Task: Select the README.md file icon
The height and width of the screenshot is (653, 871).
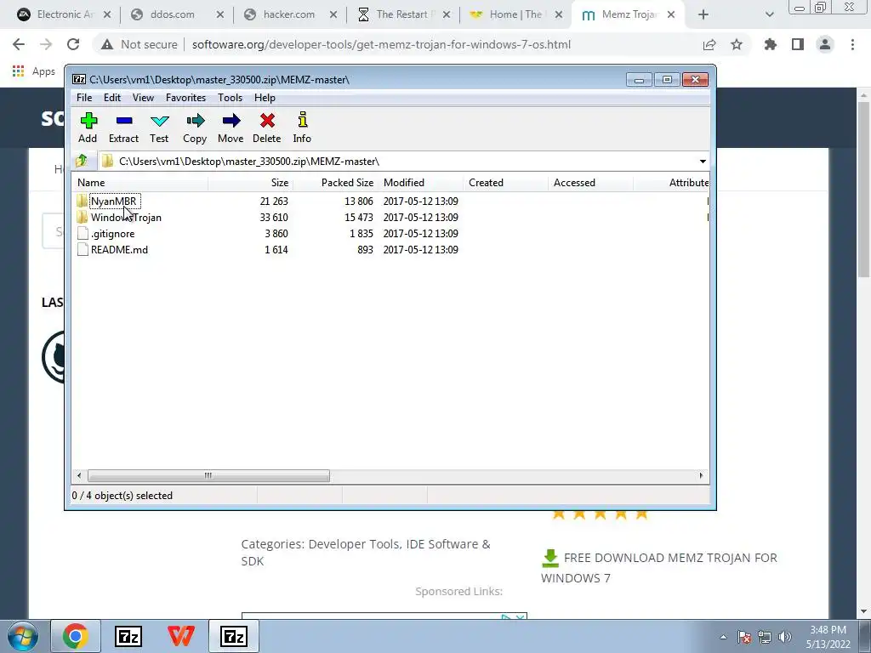Action: [83, 249]
